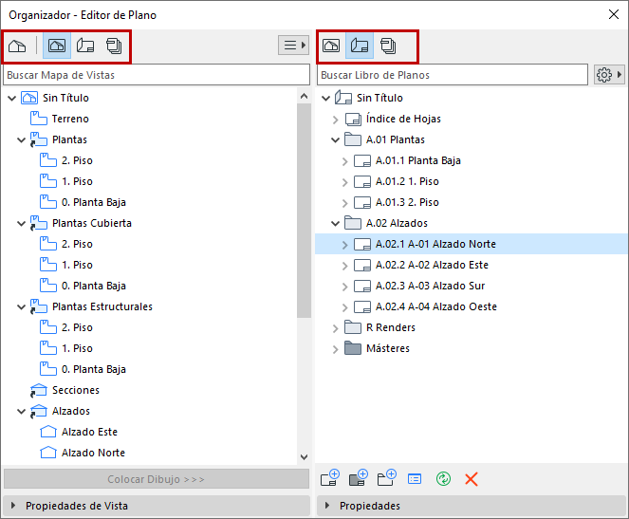Select layout A.02.3 A-03 Alzado Sur

click(x=430, y=286)
